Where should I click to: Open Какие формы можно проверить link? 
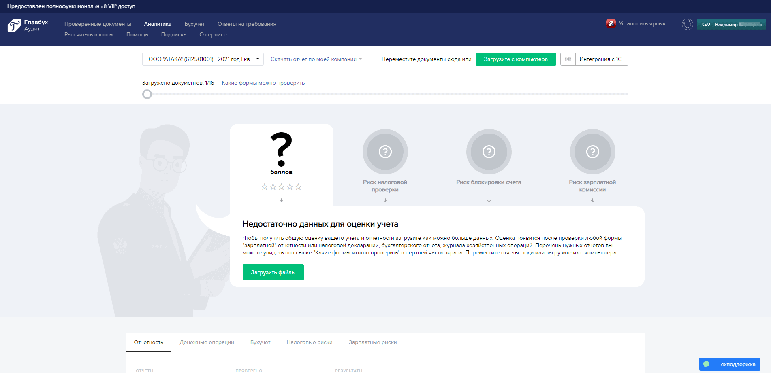(x=263, y=83)
